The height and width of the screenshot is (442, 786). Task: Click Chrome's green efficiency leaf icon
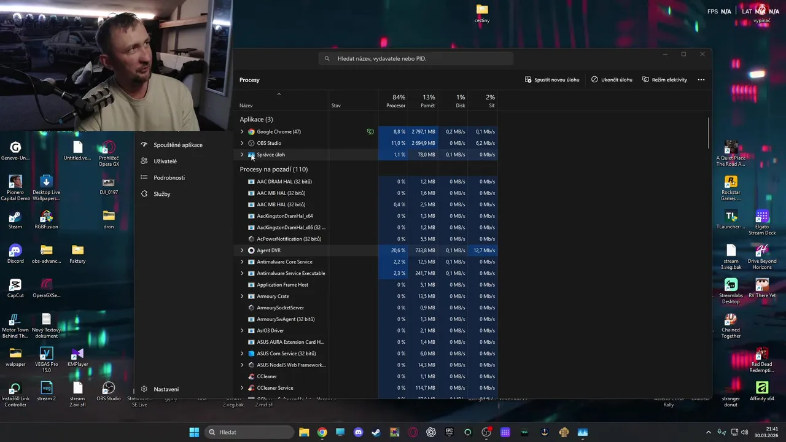tap(370, 132)
